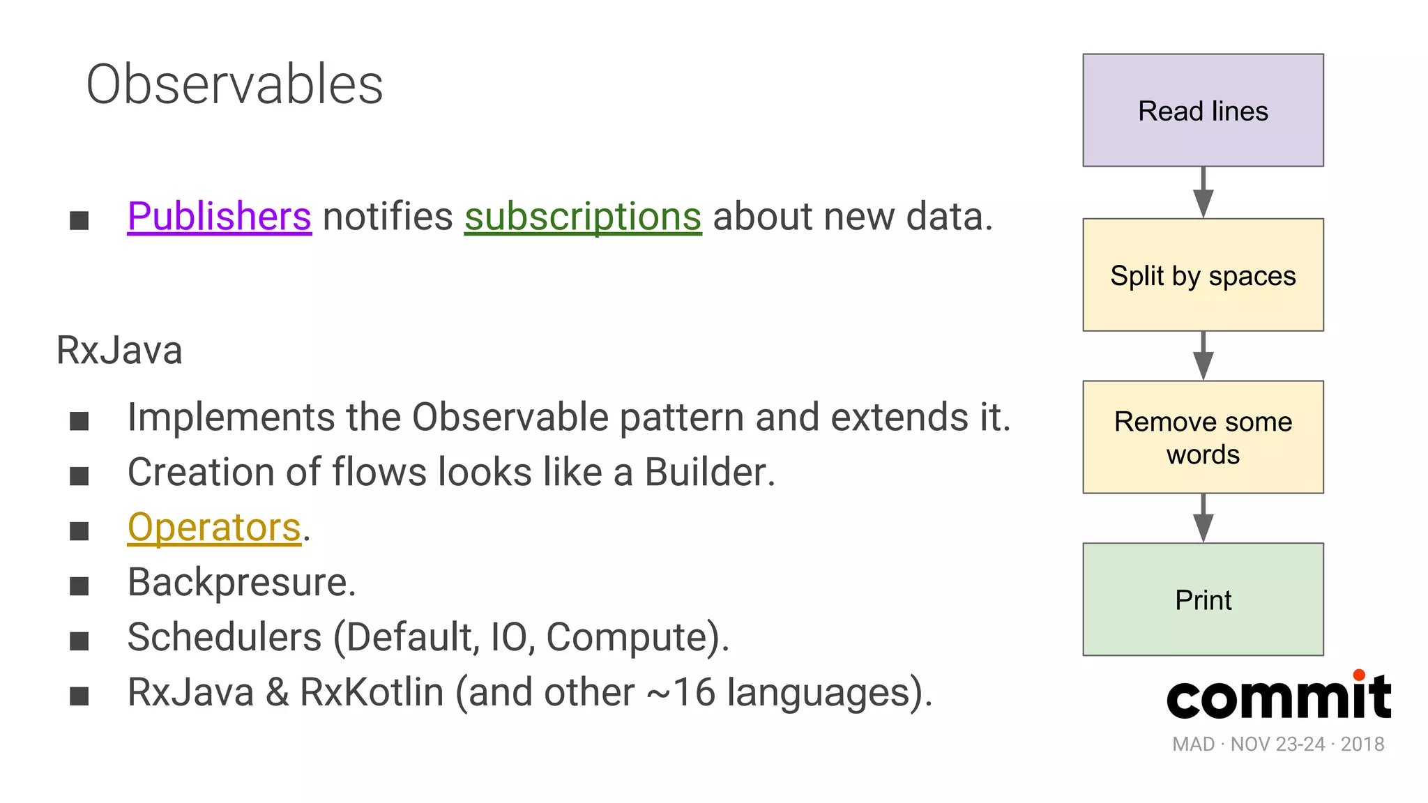Click the green Print box
1428x803 pixels.
[x=1203, y=599]
